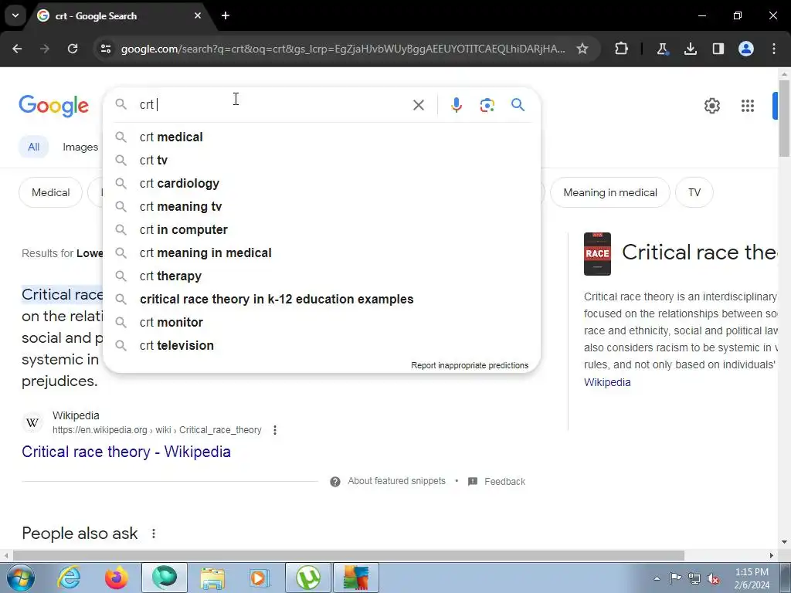Open Critical race theory - Wikipedia link

(x=126, y=451)
